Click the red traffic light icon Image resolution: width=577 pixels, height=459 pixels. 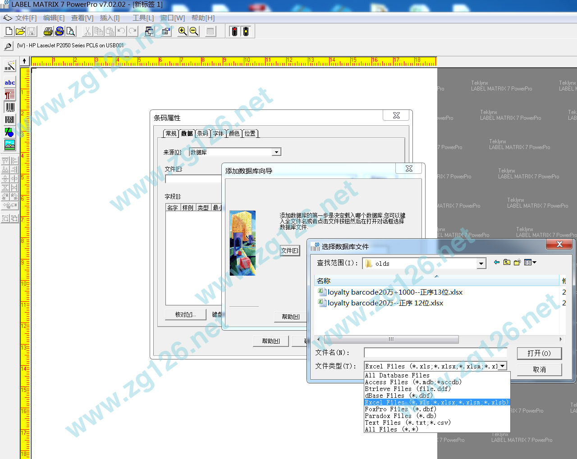(x=234, y=31)
